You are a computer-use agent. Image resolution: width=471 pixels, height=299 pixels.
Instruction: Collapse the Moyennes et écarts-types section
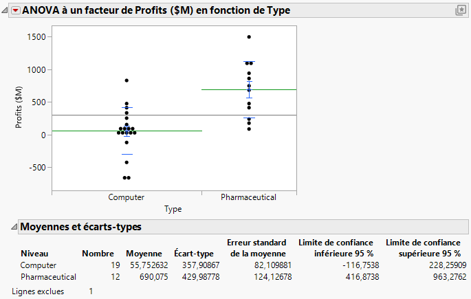point(14,227)
